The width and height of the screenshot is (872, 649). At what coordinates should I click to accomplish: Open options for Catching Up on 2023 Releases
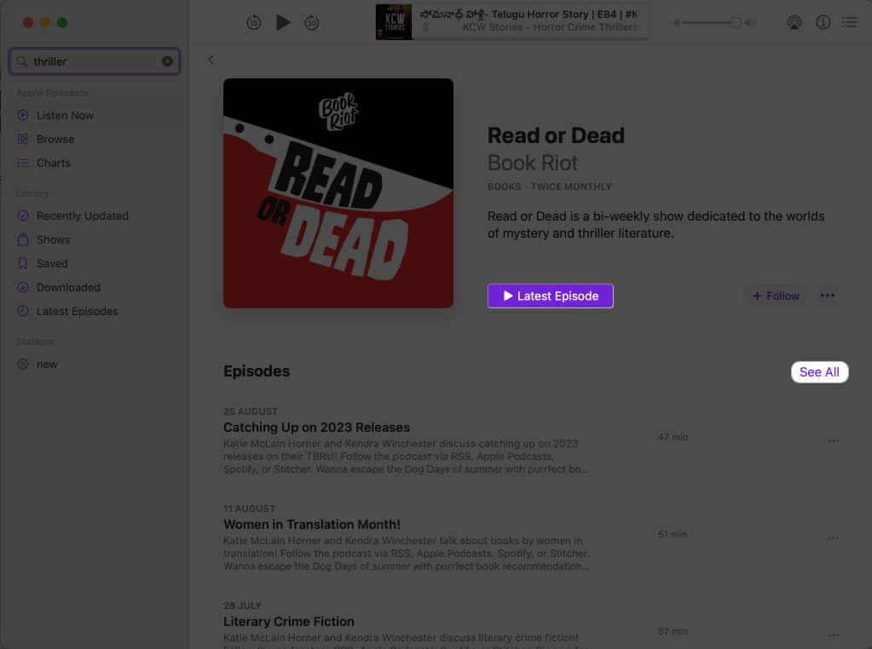(x=833, y=440)
